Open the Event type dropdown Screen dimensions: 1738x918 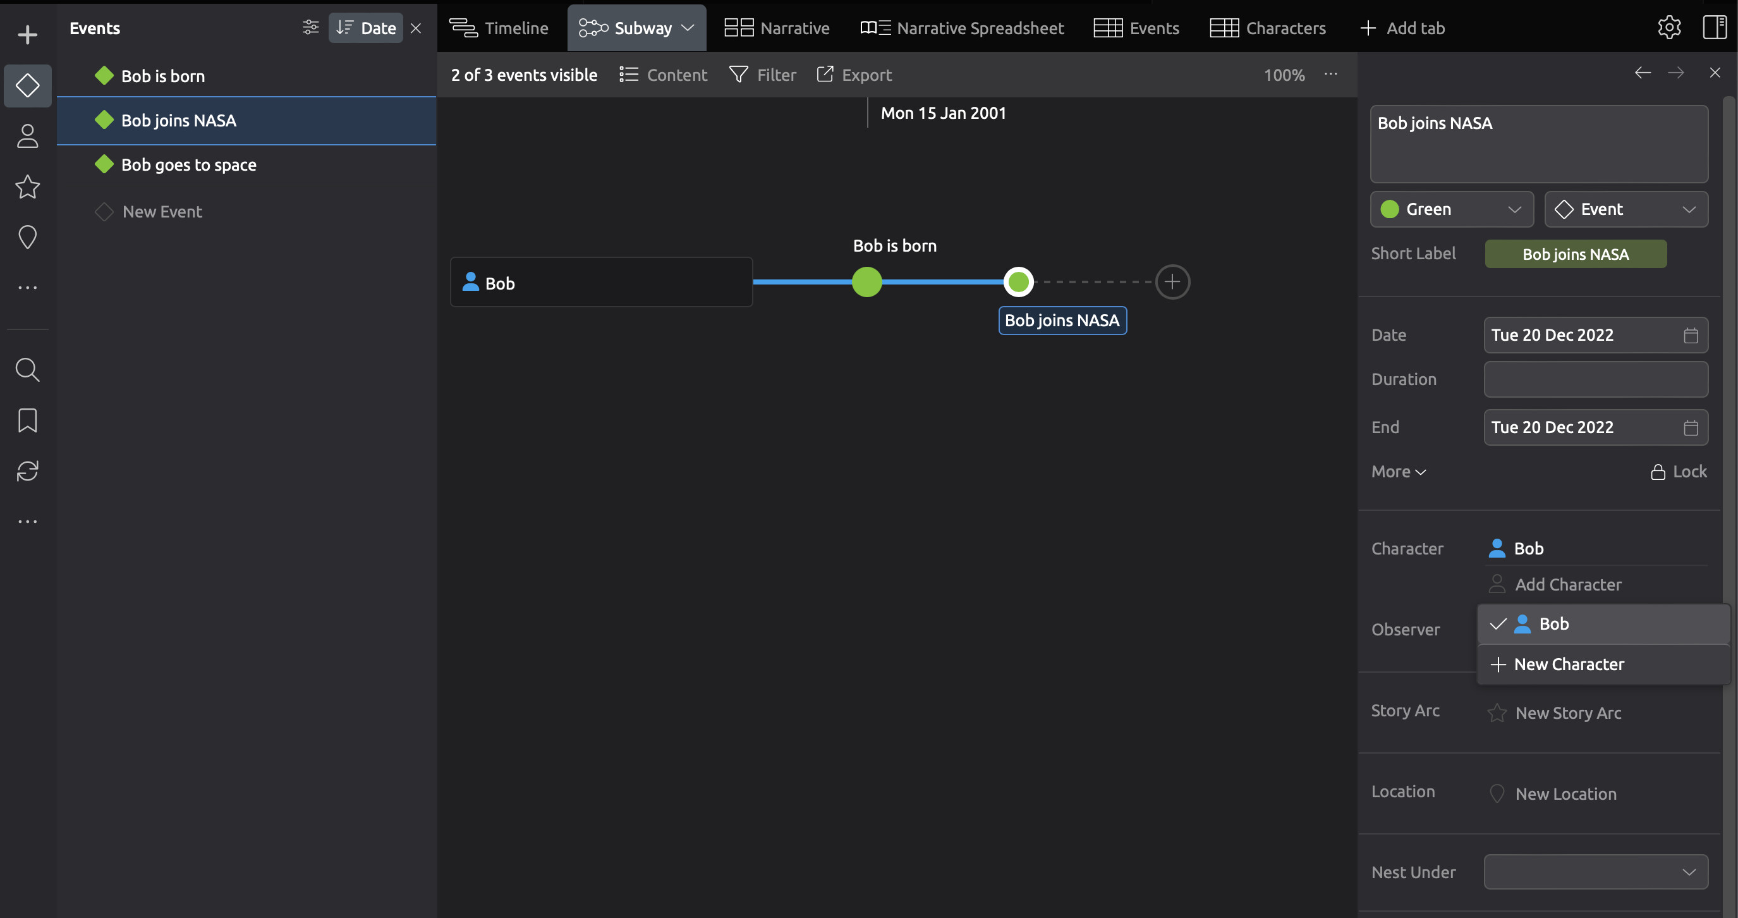click(1626, 209)
